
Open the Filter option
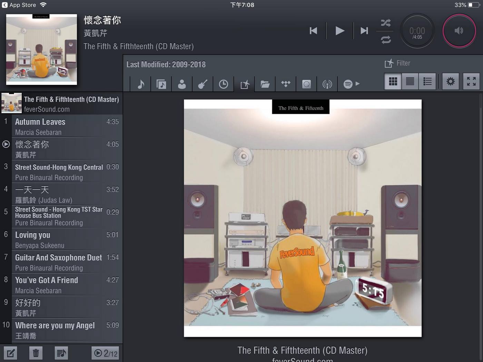[397, 63]
